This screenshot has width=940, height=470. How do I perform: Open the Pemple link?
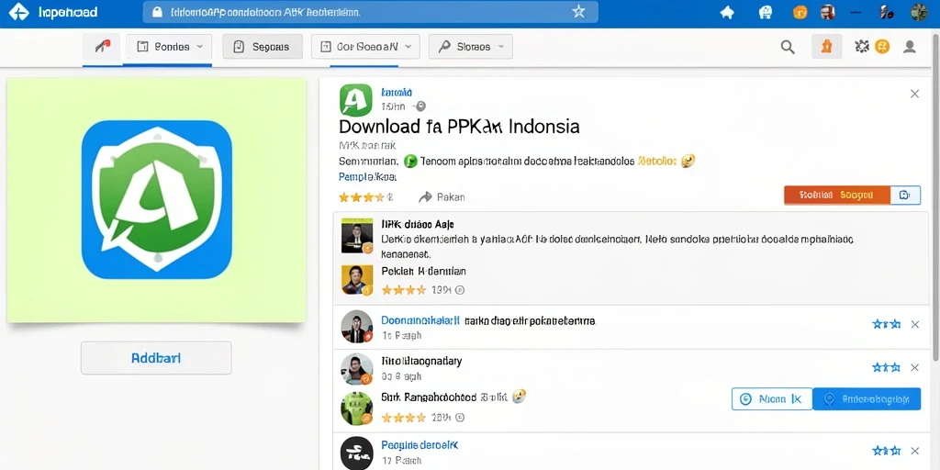click(x=369, y=177)
